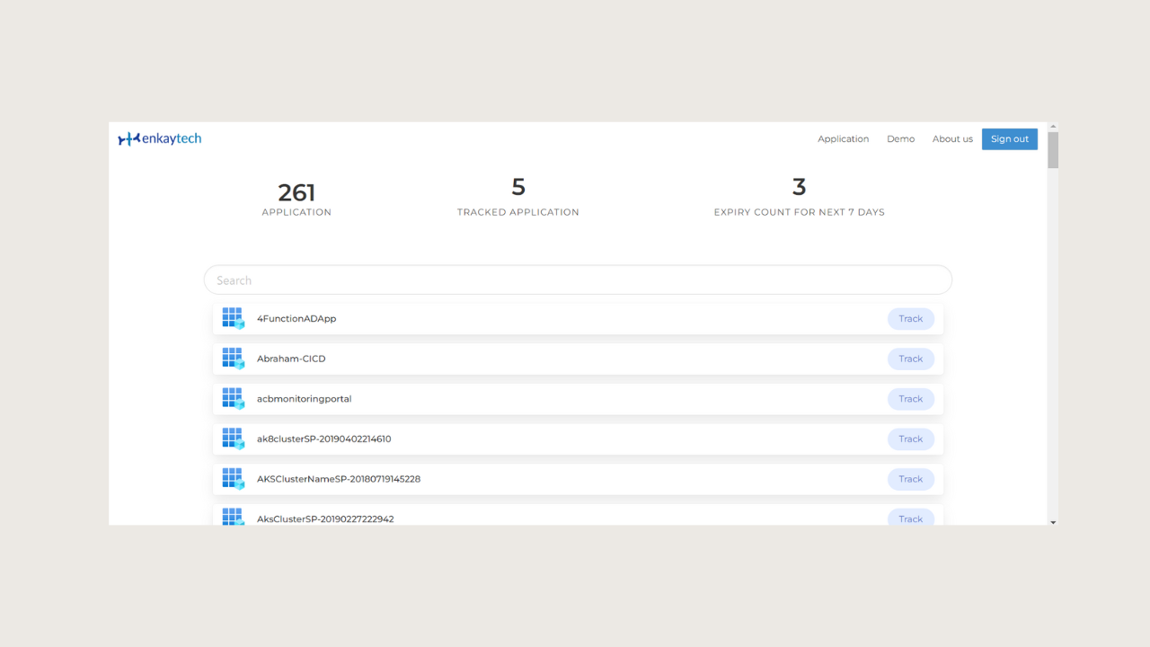1150x647 pixels.
Task: Track ak8clusterSP-20190402214610 application
Action: pyautogui.click(x=910, y=439)
